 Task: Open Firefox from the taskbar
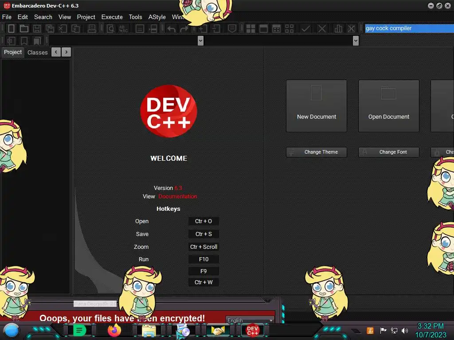(x=114, y=330)
